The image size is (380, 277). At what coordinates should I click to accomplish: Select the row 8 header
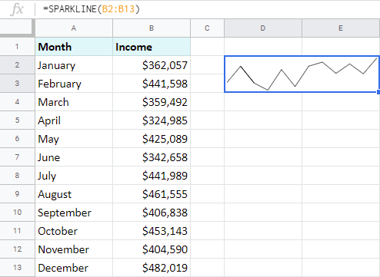point(17,176)
